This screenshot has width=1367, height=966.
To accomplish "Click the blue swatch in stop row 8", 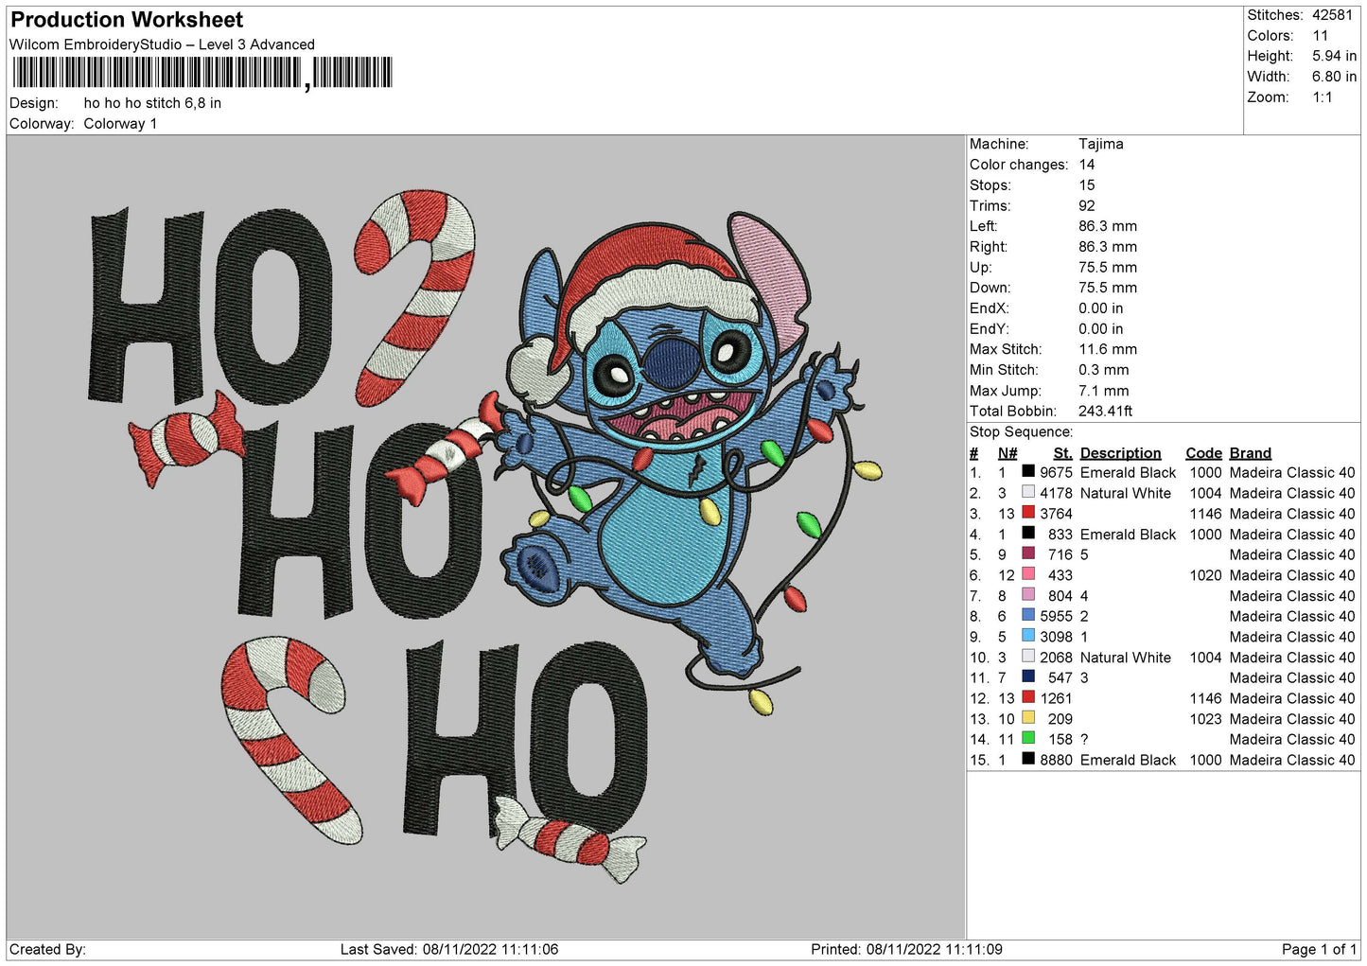I will [1028, 615].
